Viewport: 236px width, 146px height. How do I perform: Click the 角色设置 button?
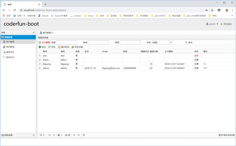[77, 47]
